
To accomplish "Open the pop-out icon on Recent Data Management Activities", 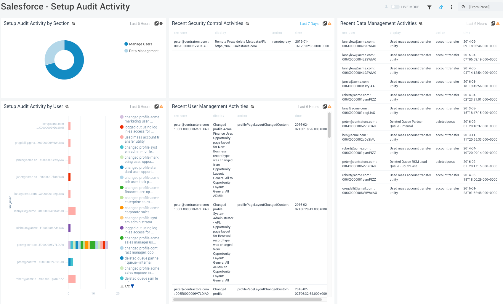I will [492, 23].
